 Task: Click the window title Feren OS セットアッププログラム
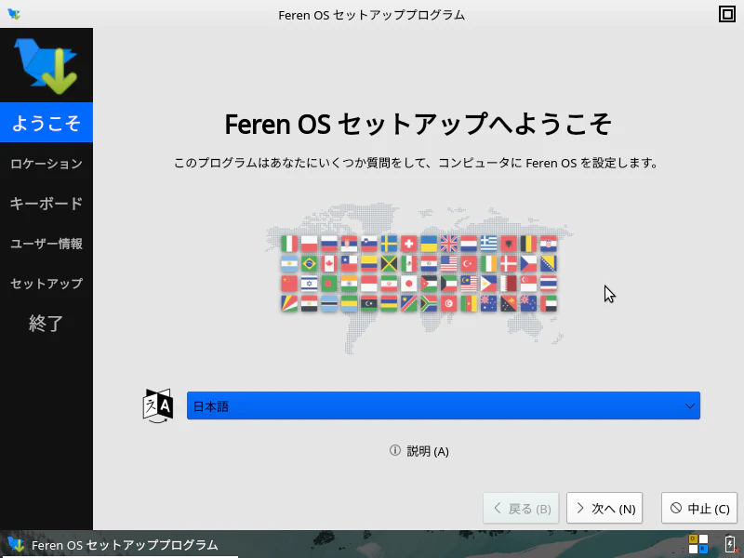pos(371,15)
